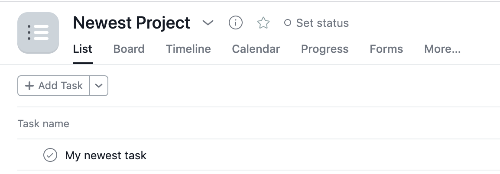The width and height of the screenshot is (500, 174).
Task: Switch to the Timeline tab
Action: (188, 49)
